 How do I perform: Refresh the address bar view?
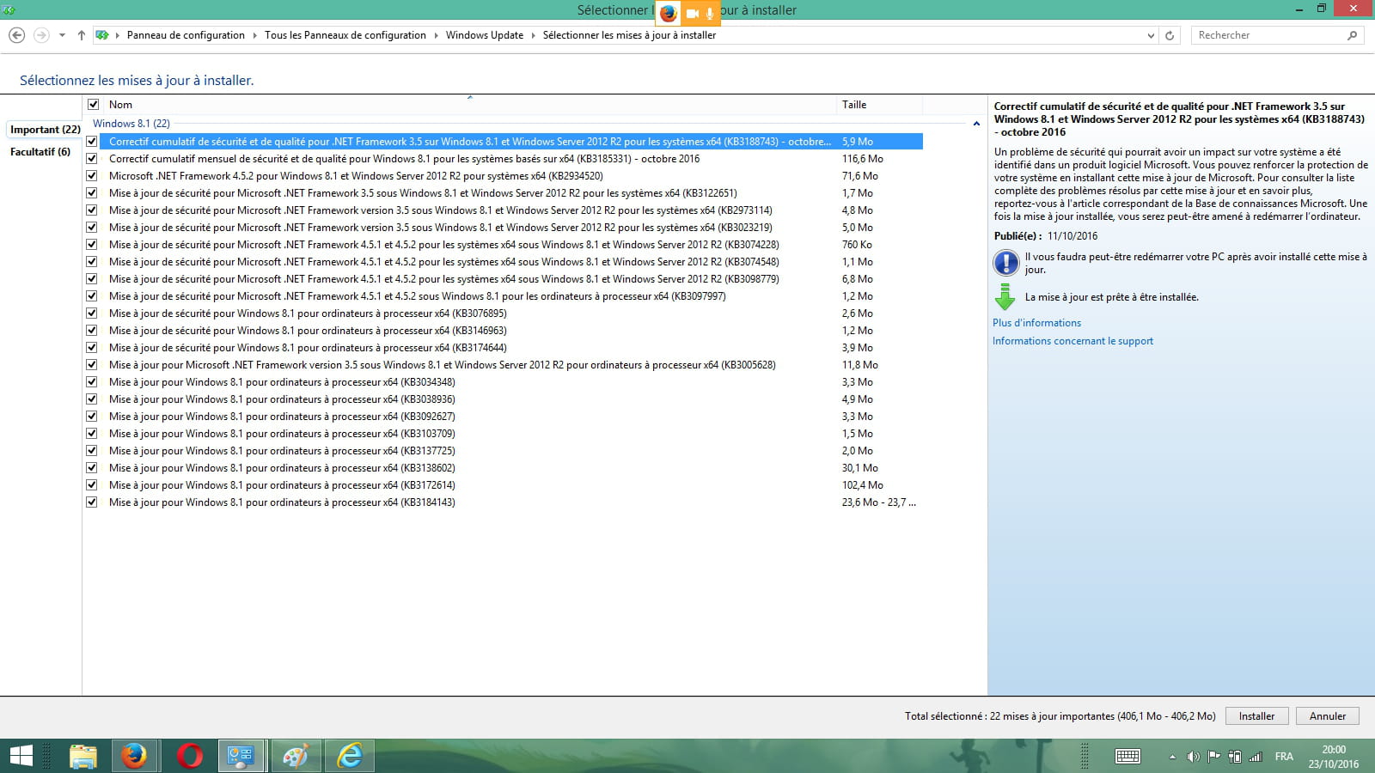pos(1170,35)
